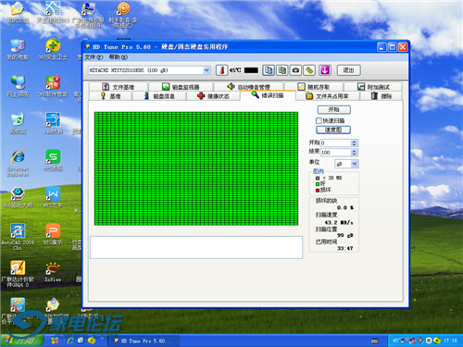Screen dimensions: 463x347
Task: Select the 广联达计价软件GBQ4.0 desktop icon
Action: click(18, 274)
